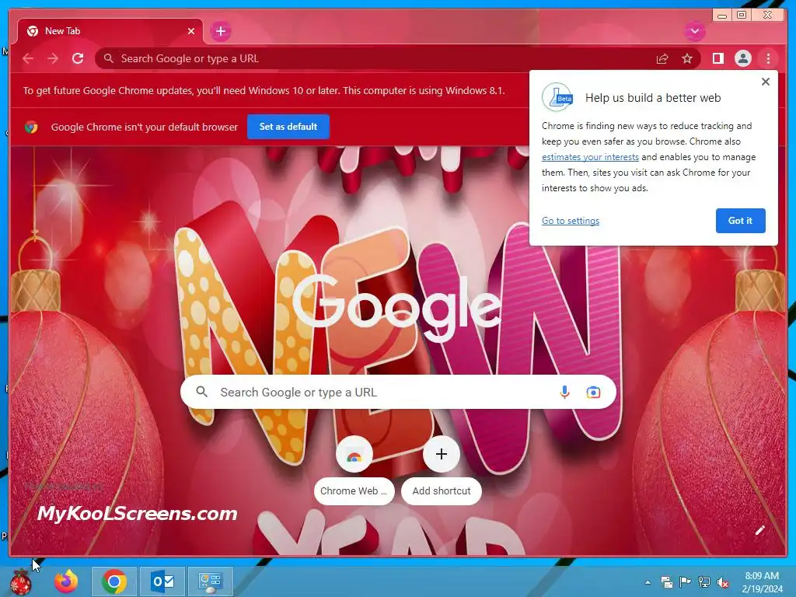
Task: Click the Chrome Web shortcut label
Action: tap(354, 491)
